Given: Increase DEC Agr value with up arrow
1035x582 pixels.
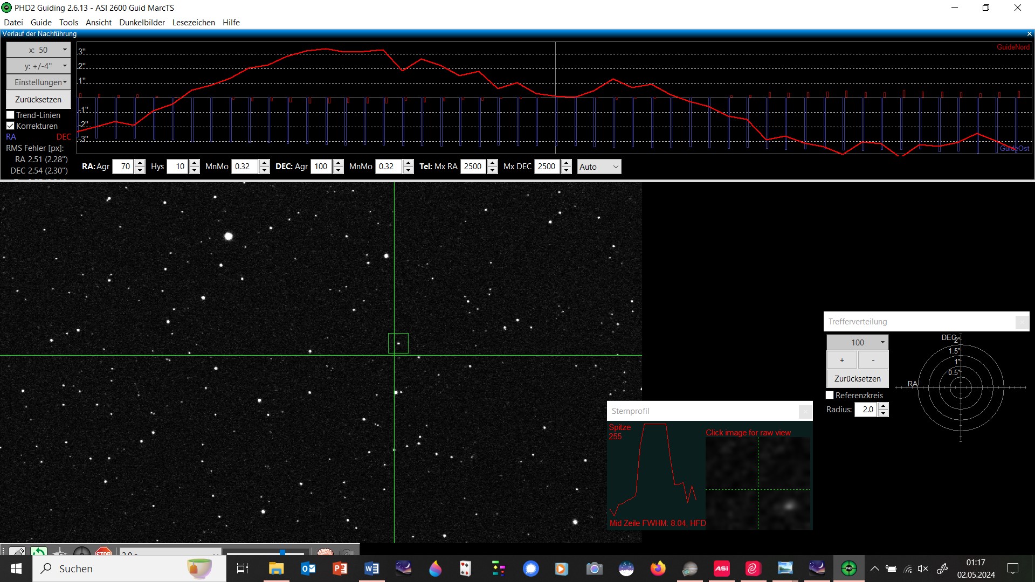Looking at the screenshot, I should click(338, 163).
